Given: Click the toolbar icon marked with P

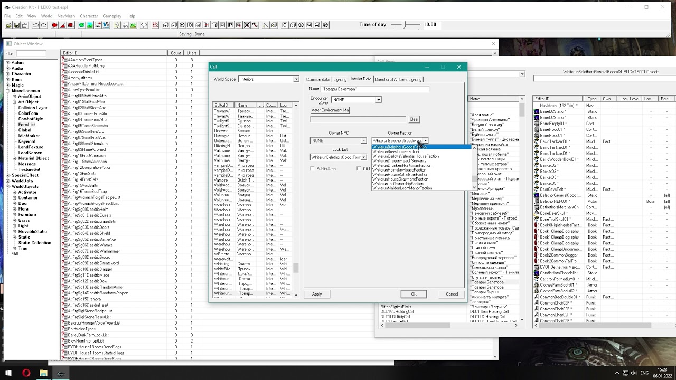Looking at the screenshot, I should [x=230, y=25].
